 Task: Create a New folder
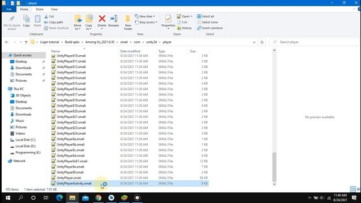pyautogui.click(x=128, y=23)
